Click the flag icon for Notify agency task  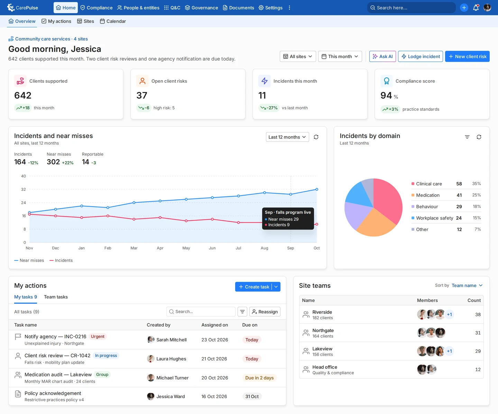pos(18,337)
